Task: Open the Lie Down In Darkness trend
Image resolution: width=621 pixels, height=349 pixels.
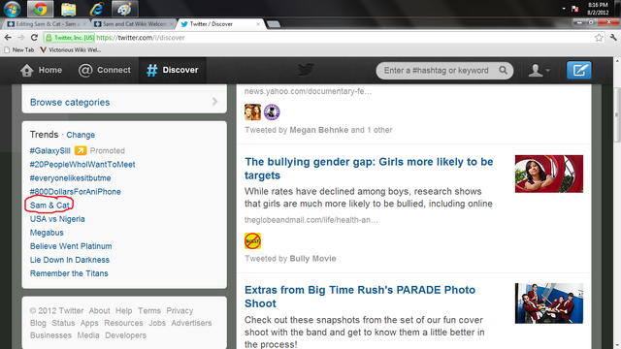Action: (70, 260)
